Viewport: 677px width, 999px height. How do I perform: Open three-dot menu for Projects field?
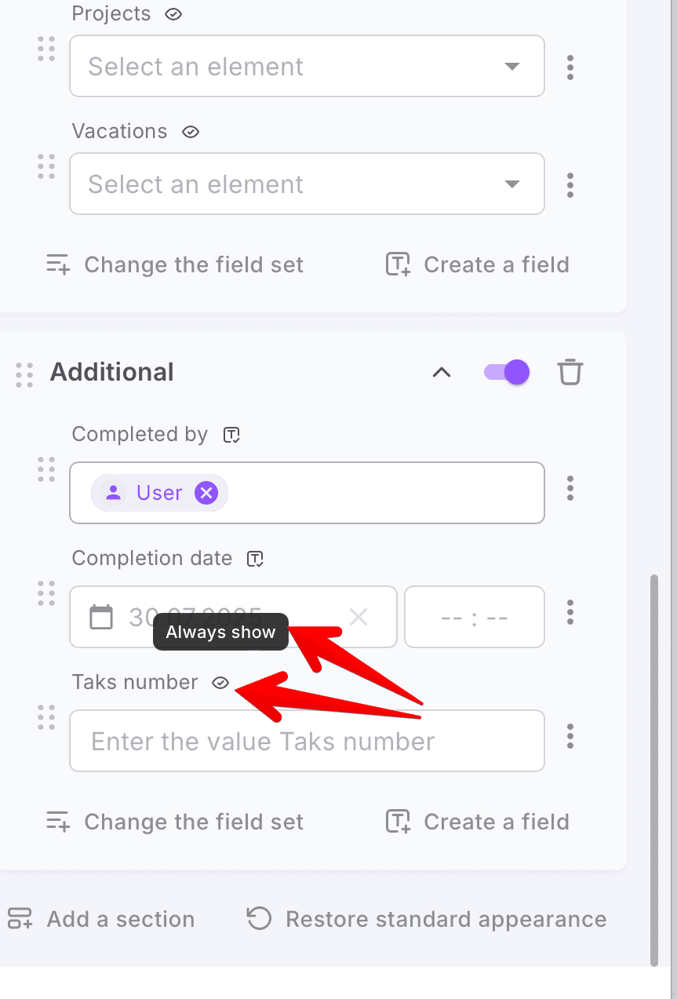click(x=570, y=67)
